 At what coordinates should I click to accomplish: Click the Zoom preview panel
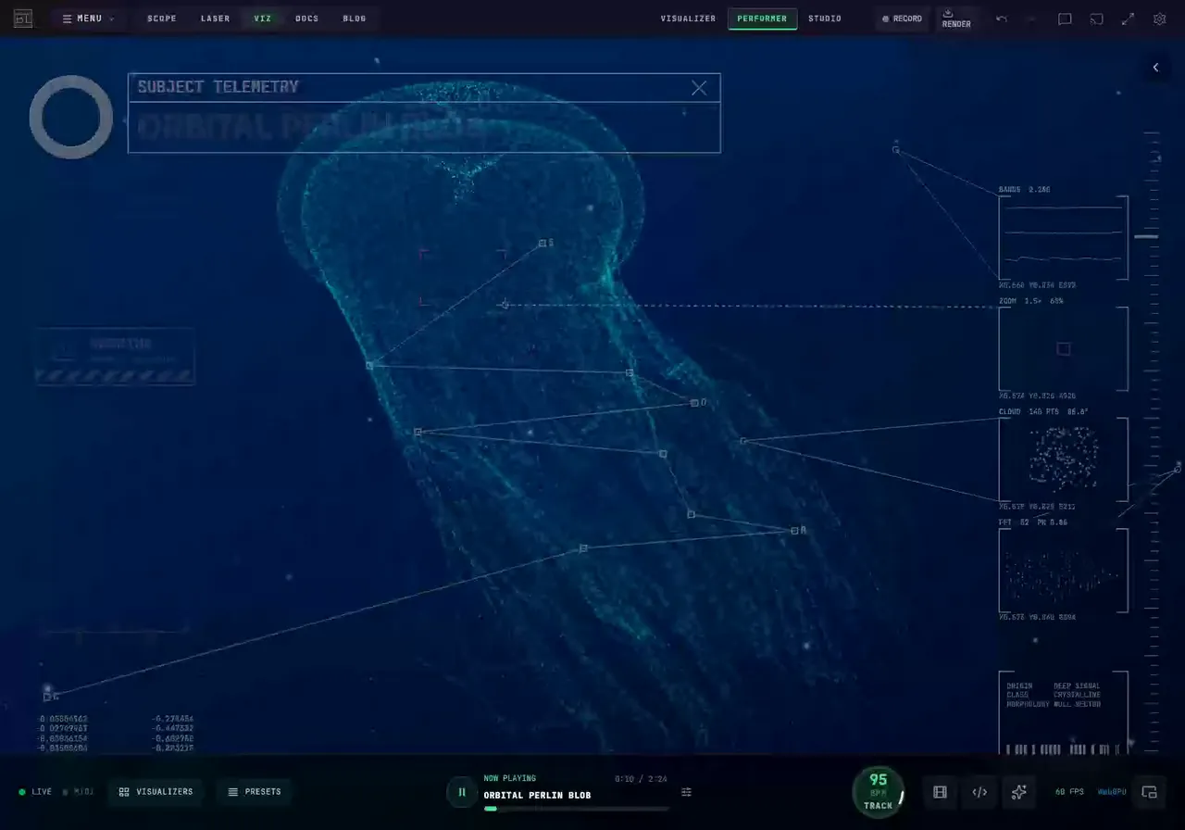pos(1064,348)
